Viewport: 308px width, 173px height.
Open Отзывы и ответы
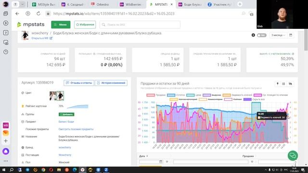point(79,83)
